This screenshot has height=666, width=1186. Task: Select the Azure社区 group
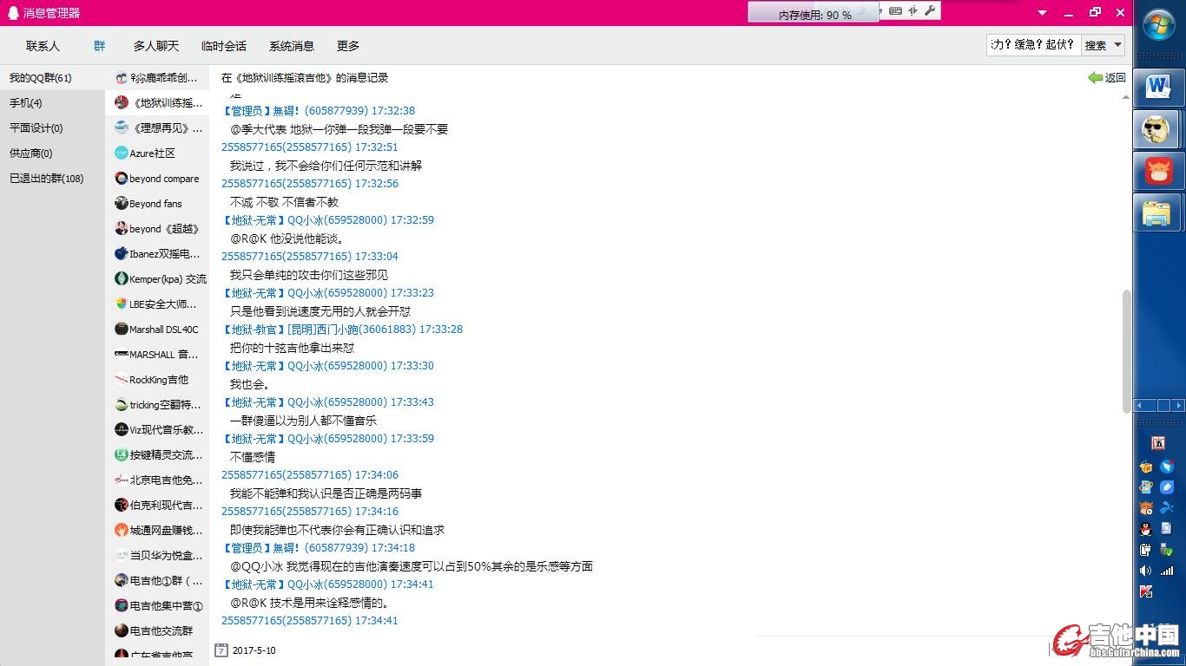tap(153, 153)
